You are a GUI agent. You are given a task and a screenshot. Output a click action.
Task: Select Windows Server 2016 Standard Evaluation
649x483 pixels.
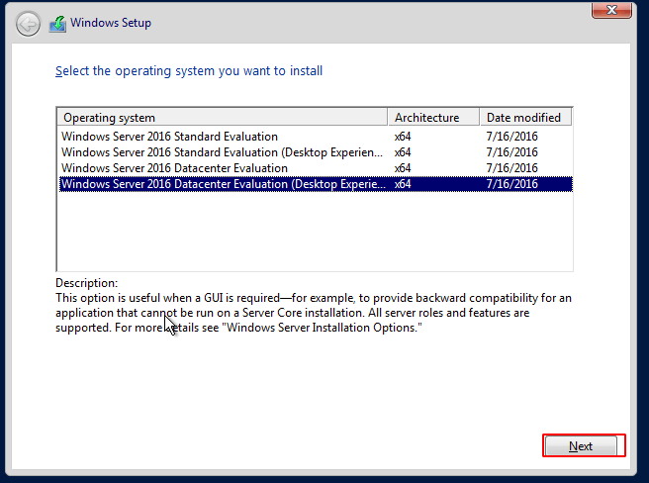(169, 137)
